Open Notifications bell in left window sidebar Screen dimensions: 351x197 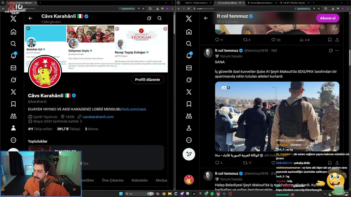[x=13, y=56]
